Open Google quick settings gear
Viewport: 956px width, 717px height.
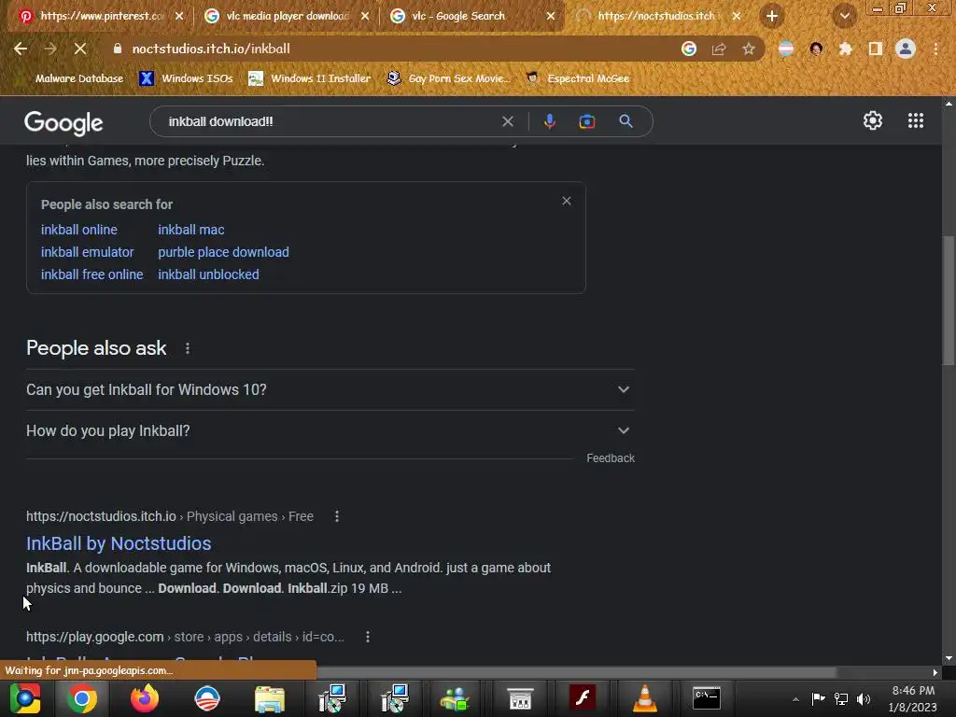pyautogui.click(x=873, y=120)
